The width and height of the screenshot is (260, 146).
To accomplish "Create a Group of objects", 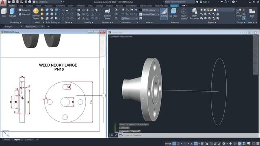I will pyautogui.click(x=238, y=13).
